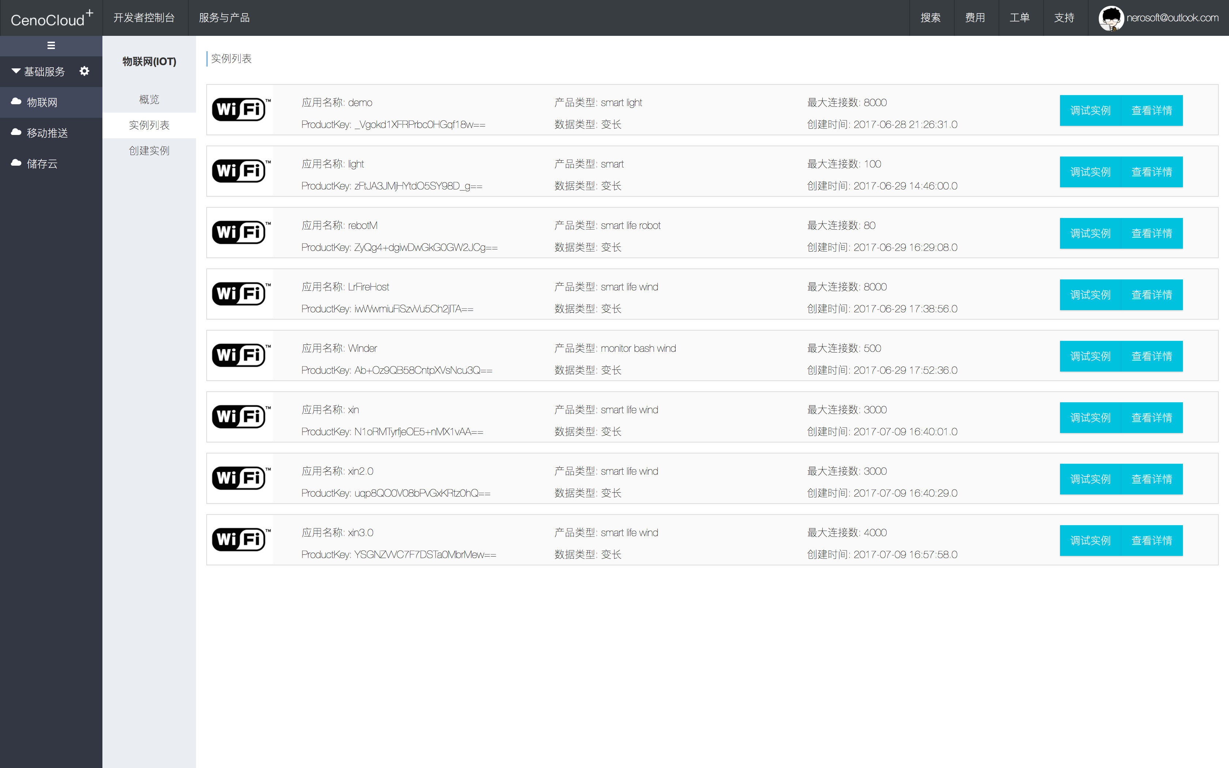Click the cloud icon beside 移动推送

16,132
